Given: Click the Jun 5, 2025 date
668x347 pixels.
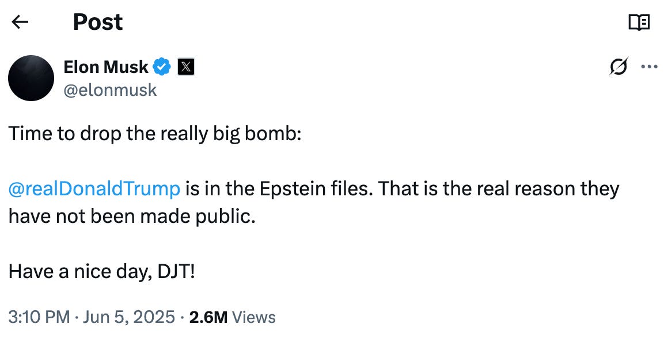Looking at the screenshot, I should [129, 317].
